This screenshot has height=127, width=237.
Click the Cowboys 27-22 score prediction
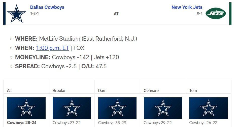pyautogui.click(x=66, y=123)
